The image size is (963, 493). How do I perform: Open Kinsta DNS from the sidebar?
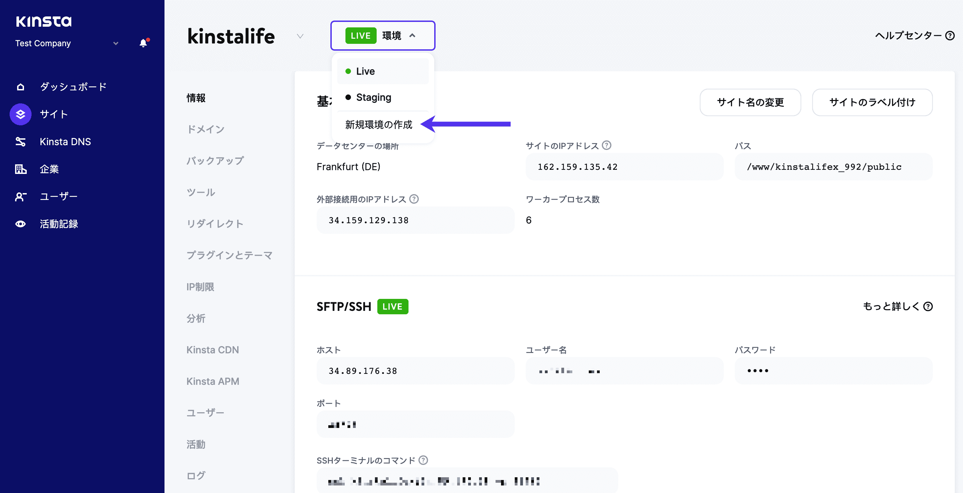[x=65, y=141]
